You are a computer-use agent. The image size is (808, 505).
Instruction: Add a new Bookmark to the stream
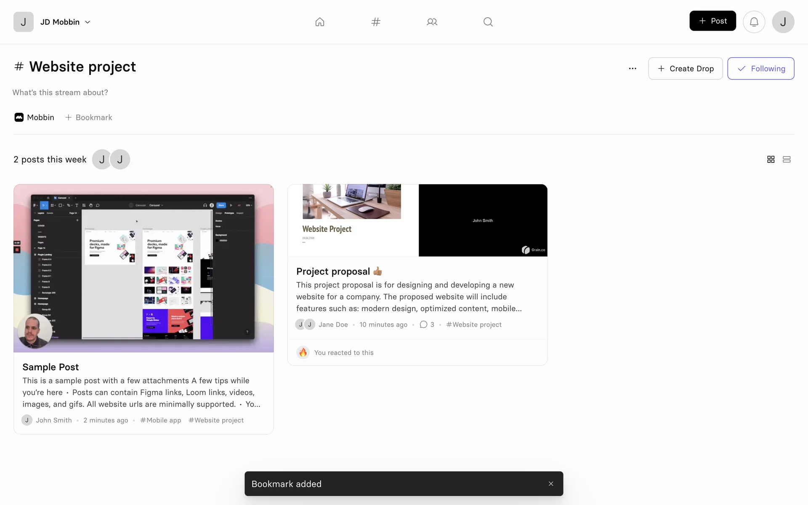coord(89,117)
